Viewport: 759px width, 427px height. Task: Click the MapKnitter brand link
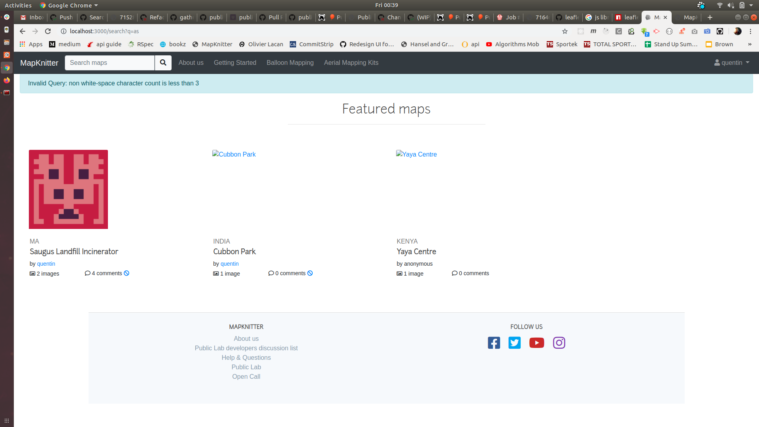tap(39, 63)
